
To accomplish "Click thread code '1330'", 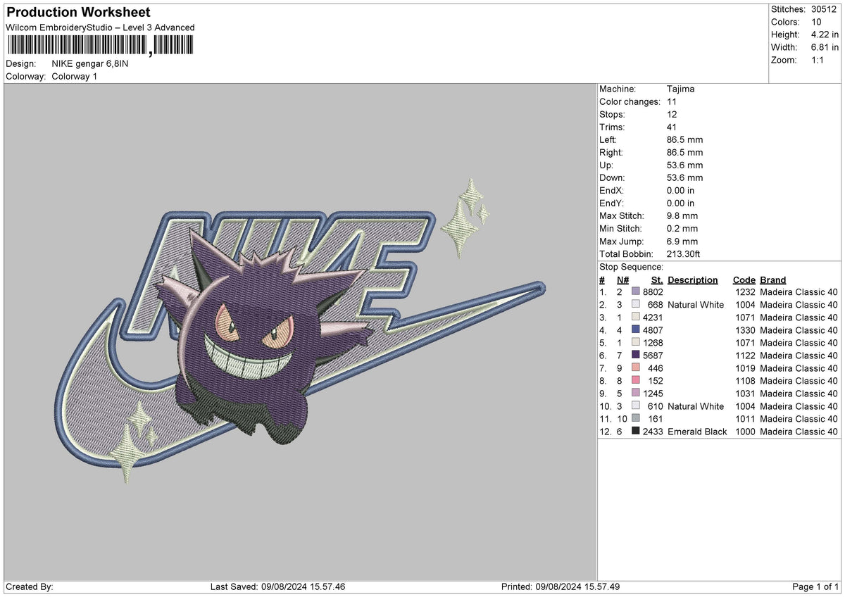I will click(x=745, y=330).
